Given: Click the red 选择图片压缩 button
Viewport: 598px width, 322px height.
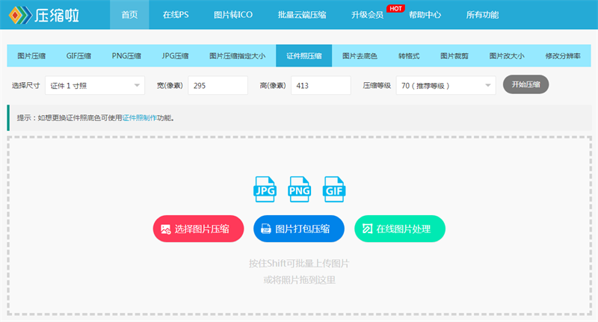Looking at the screenshot, I should pos(198,229).
